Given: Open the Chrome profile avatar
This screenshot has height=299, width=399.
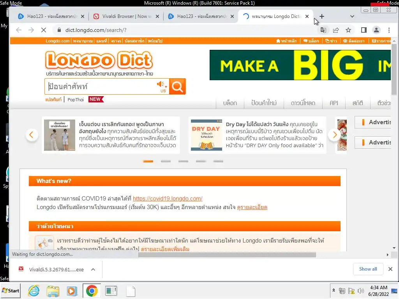Looking at the screenshot, I should click(376, 30).
